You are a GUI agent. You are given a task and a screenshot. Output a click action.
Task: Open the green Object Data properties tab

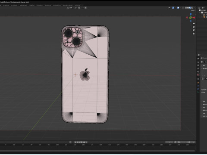198,92
